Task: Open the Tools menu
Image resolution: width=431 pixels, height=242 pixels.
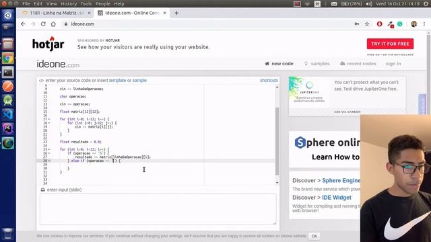Action: coord(86,4)
